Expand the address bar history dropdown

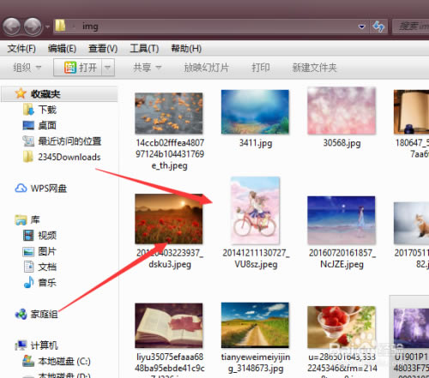point(361,27)
